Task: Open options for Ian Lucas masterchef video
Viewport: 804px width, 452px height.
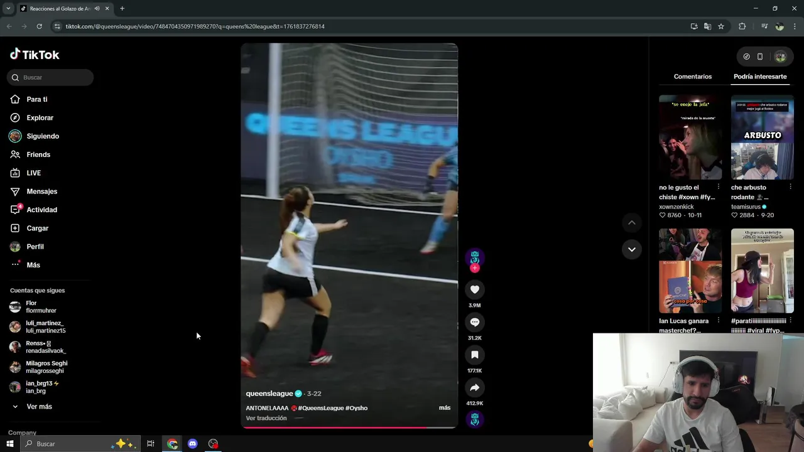Action: pyautogui.click(x=719, y=320)
